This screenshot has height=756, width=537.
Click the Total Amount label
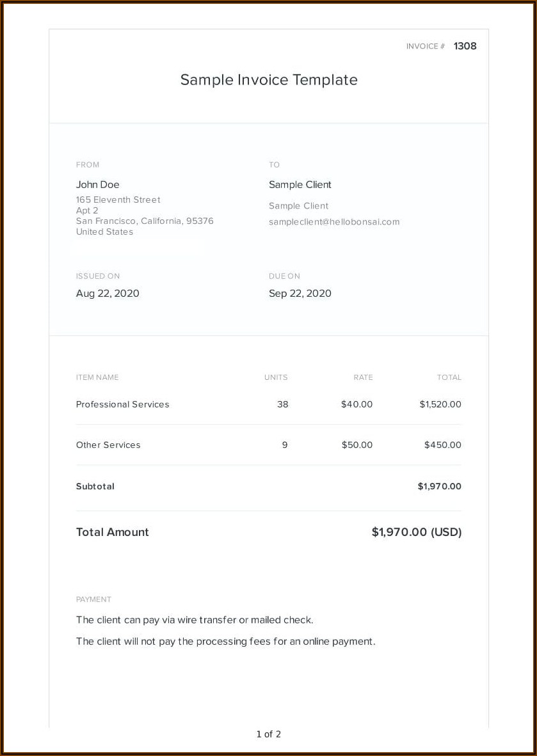tap(113, 532)
